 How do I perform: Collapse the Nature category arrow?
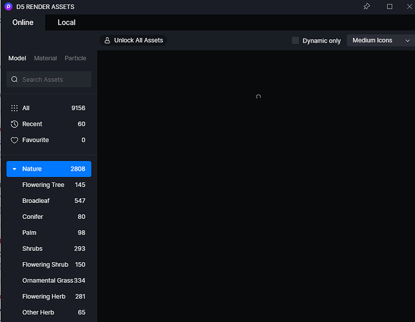pyautogui.click(x=15, y=169)
